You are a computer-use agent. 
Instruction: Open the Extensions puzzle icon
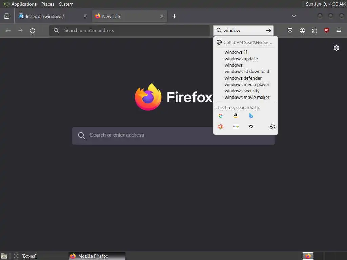coord(314,30)
